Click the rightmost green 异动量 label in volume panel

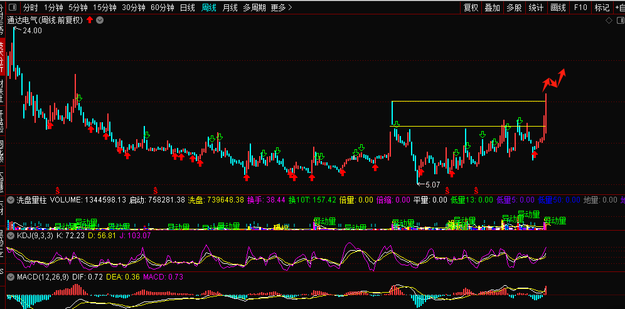[x=555, y=221]
